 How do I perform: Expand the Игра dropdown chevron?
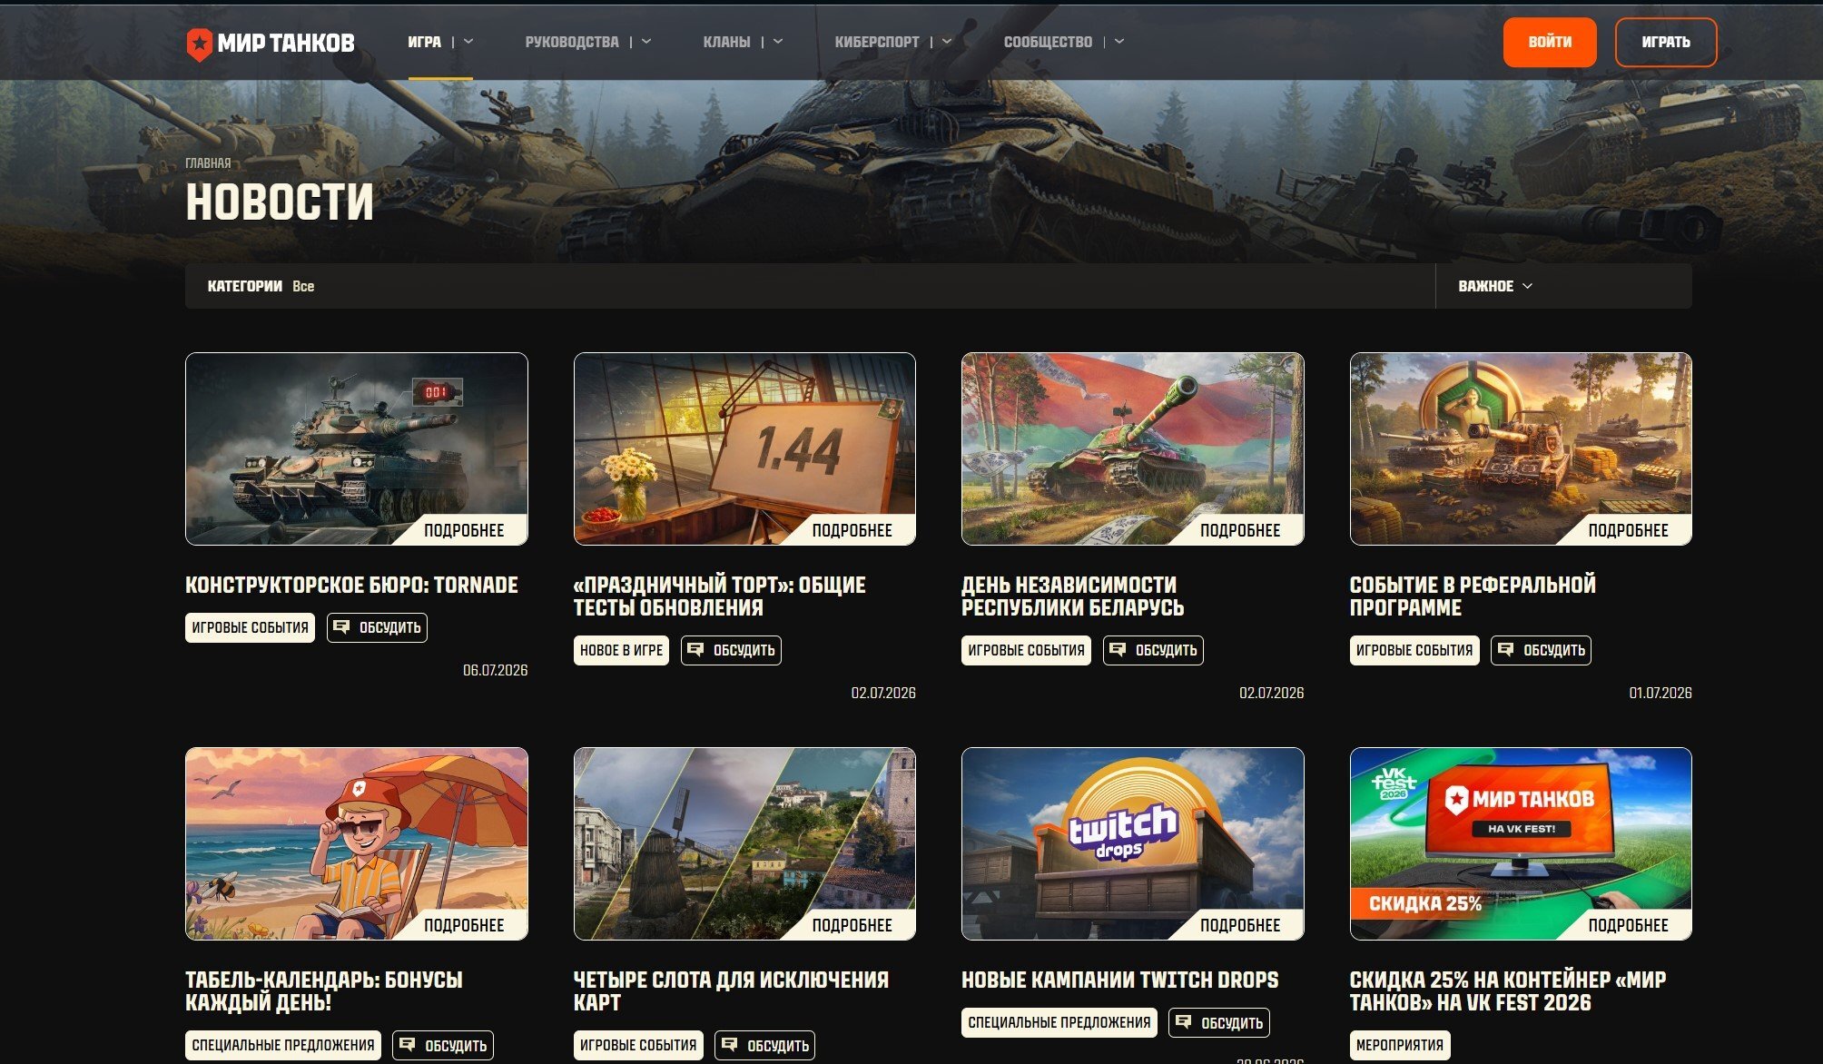468,42
